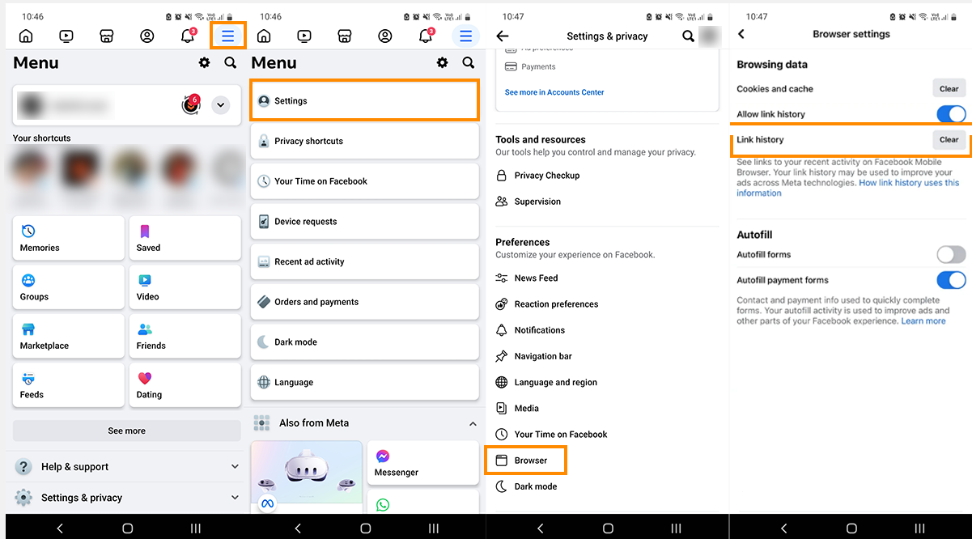Tap See more button under shortcuts
Screen dimensions: 972x539
point(127,431)
